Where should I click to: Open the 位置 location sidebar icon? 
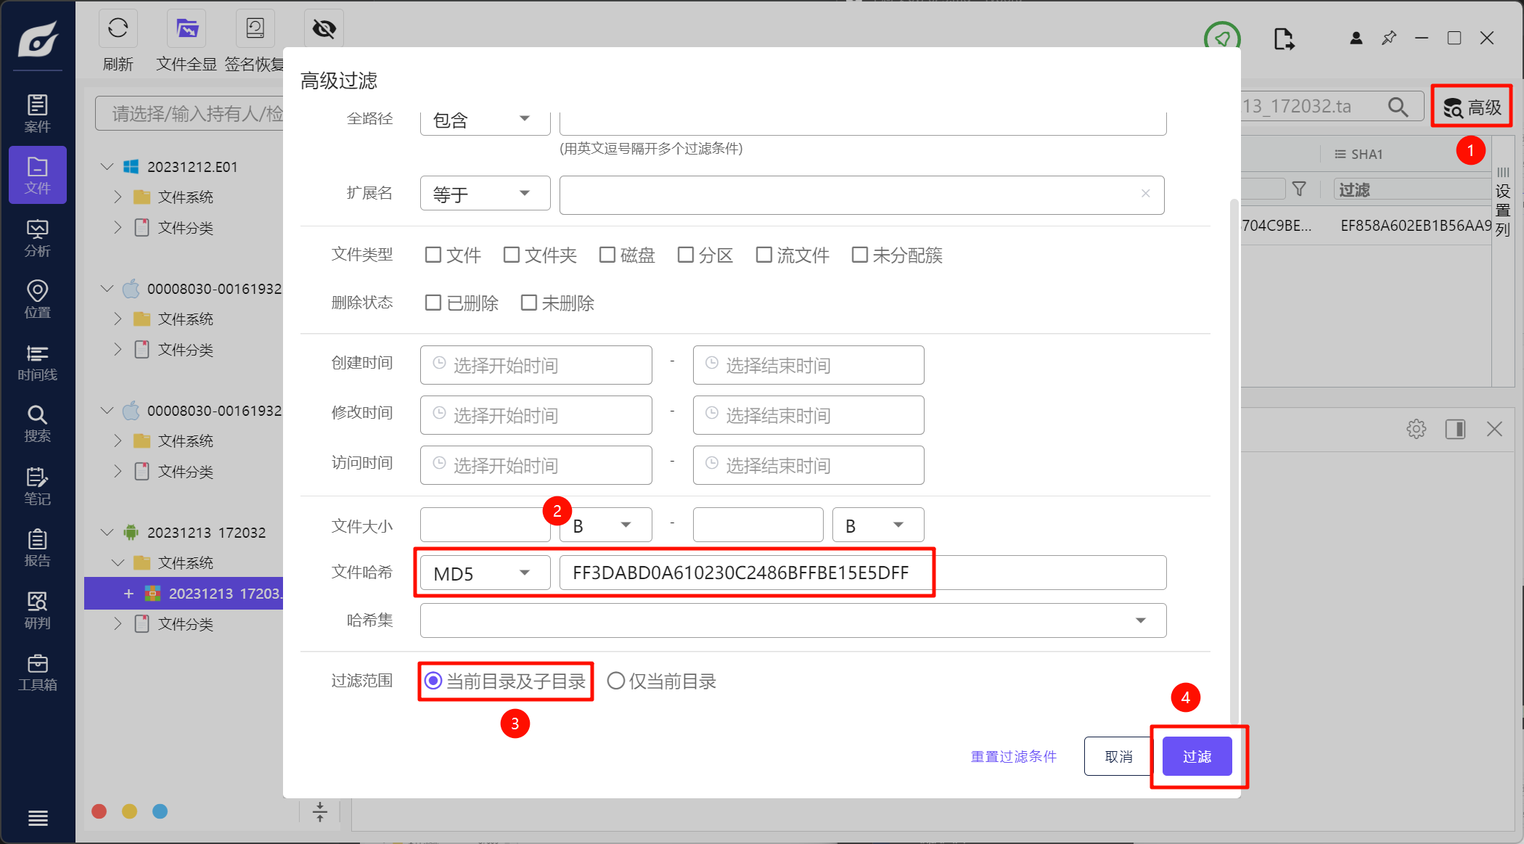[x=37, y=299]
